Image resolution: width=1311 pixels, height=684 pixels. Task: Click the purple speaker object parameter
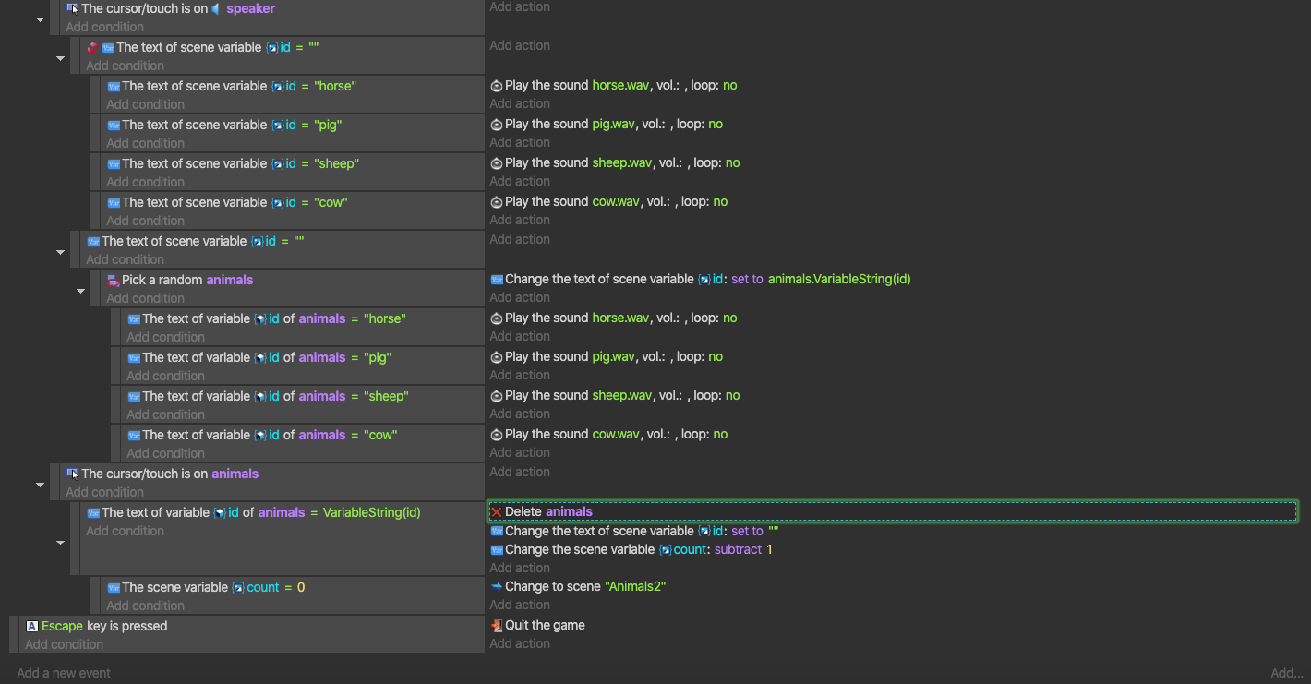[250, 8]
